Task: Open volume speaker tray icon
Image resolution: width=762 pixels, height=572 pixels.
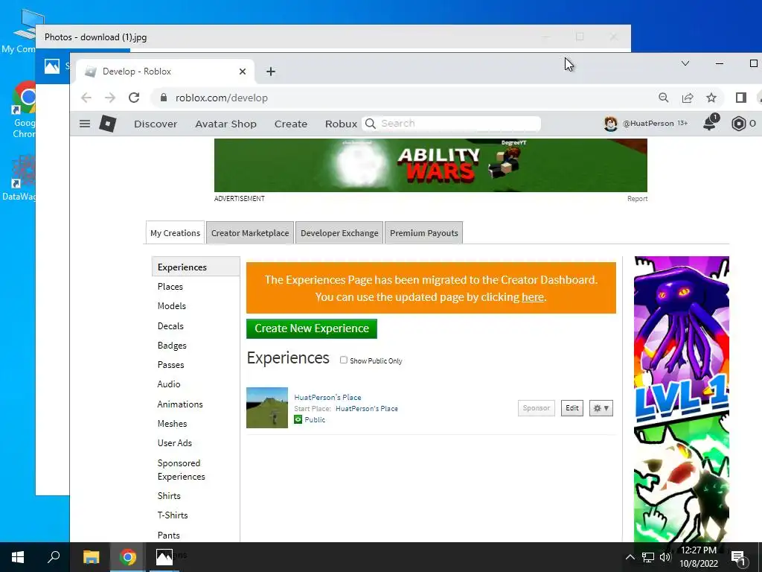Action: click(x=665, y=557)
